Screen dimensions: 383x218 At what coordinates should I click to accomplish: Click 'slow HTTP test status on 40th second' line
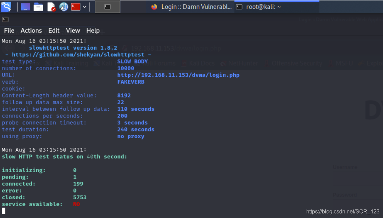65,157
